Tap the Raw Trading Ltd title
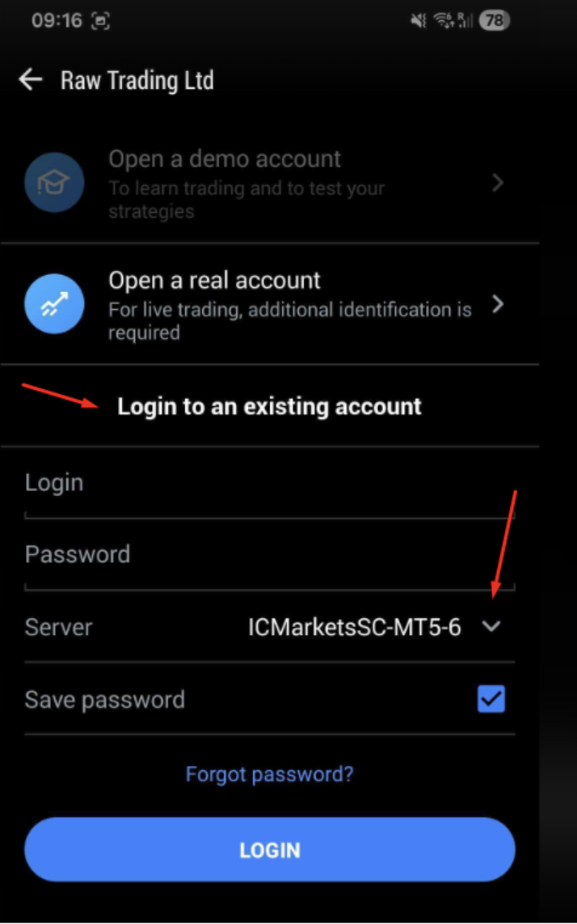Screen dimensions: 577x924 pos(137,80)
